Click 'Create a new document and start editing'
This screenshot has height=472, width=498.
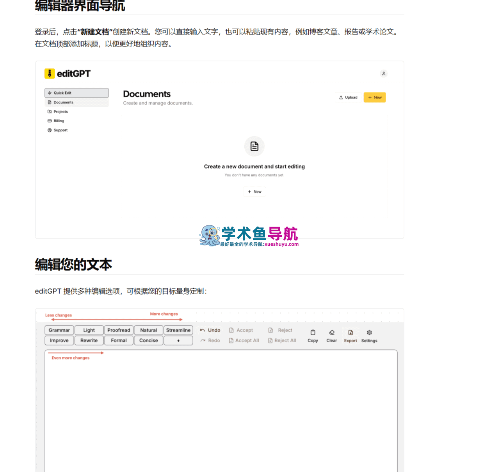click(254, 166)
